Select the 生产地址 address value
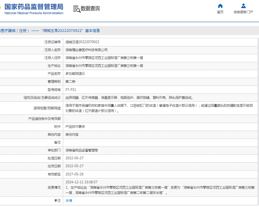Viewport: 259px width, 207px height. click(104, 66)
